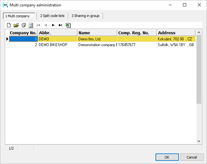Click the Address column header
The width and height of the screenshot is (207, 164).
point(176,33)
